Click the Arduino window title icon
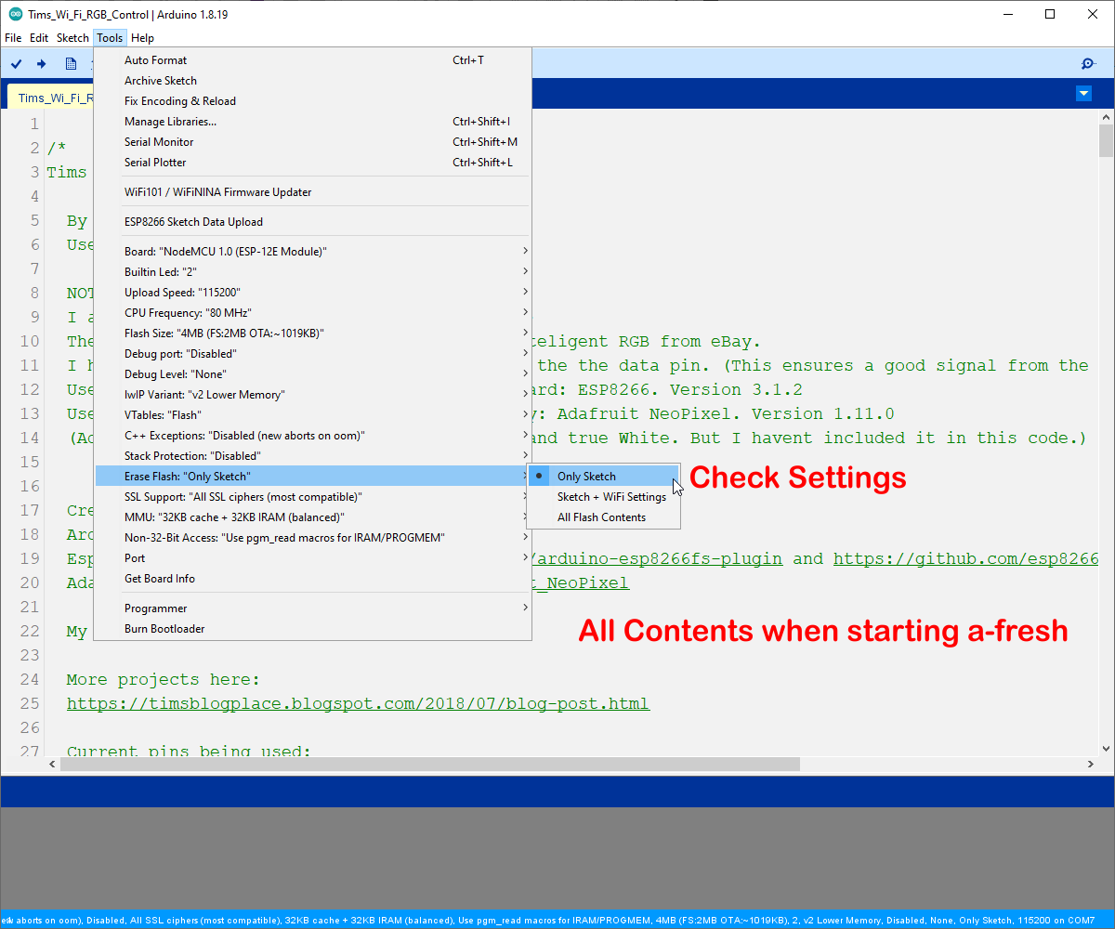This screenshot has width=1115, height=929. [x=15, y=14]
